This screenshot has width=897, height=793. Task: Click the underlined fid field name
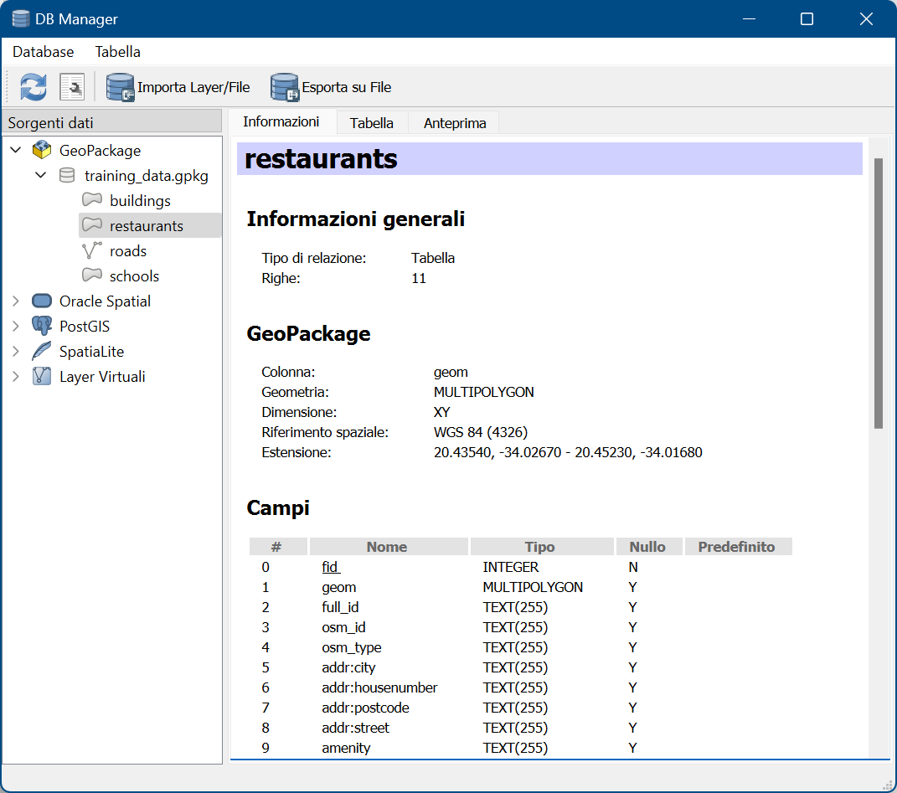[x=331, y=567]
